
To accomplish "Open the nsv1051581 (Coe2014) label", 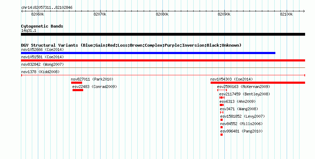I will 42,57.
